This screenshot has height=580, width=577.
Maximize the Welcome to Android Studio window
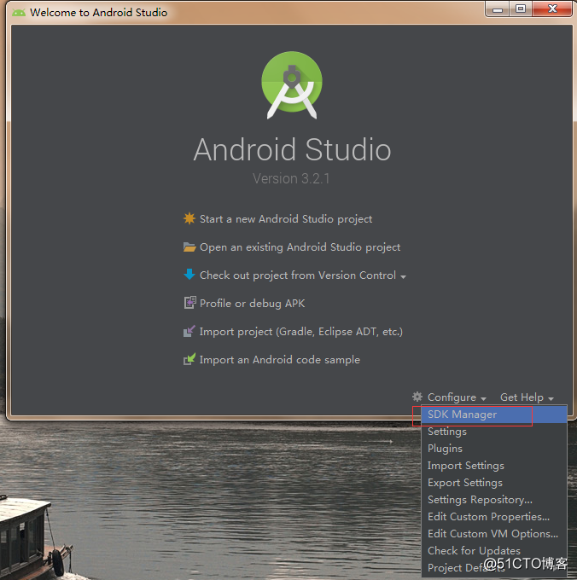click(521, 9)
